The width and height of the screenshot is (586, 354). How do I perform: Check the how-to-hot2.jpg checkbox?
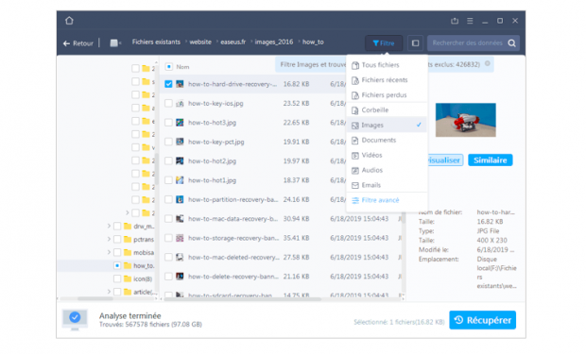168,160
